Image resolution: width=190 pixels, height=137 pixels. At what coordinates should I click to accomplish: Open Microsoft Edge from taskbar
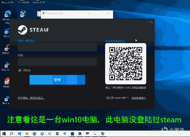35,134
